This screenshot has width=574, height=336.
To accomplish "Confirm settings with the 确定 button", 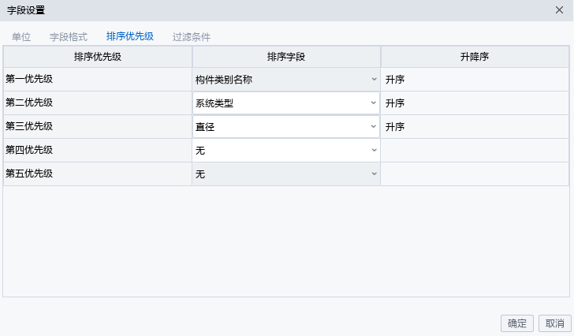I will pyautogui.click(x=517, y=323).
